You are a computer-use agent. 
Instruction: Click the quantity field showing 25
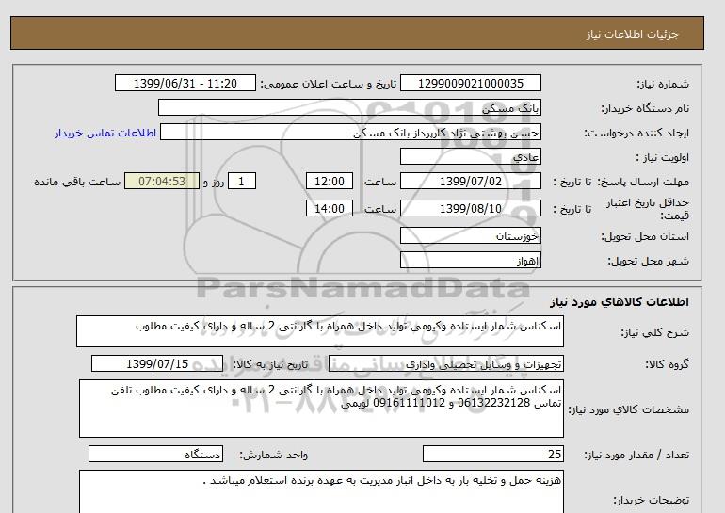tap(493, 455)
